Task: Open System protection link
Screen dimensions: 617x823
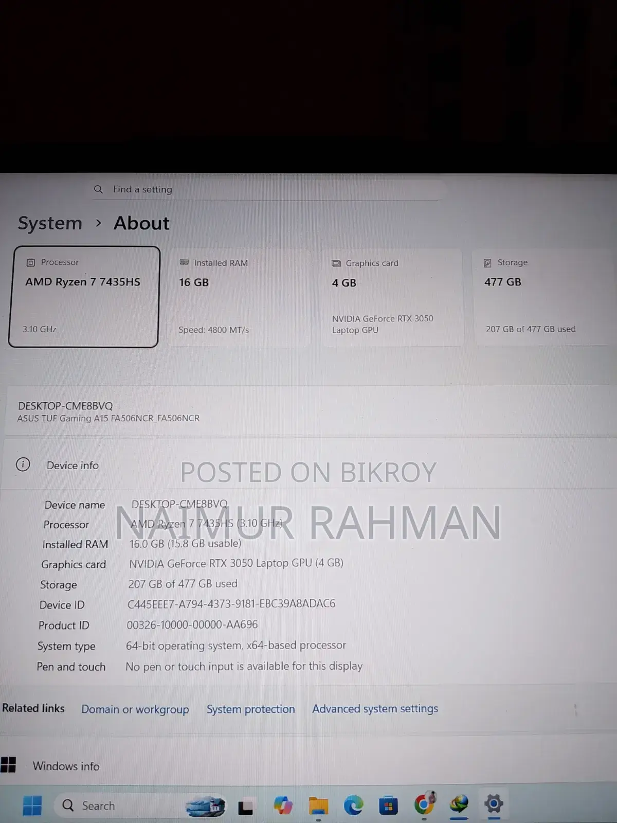Action: click(x=251, y=709)
